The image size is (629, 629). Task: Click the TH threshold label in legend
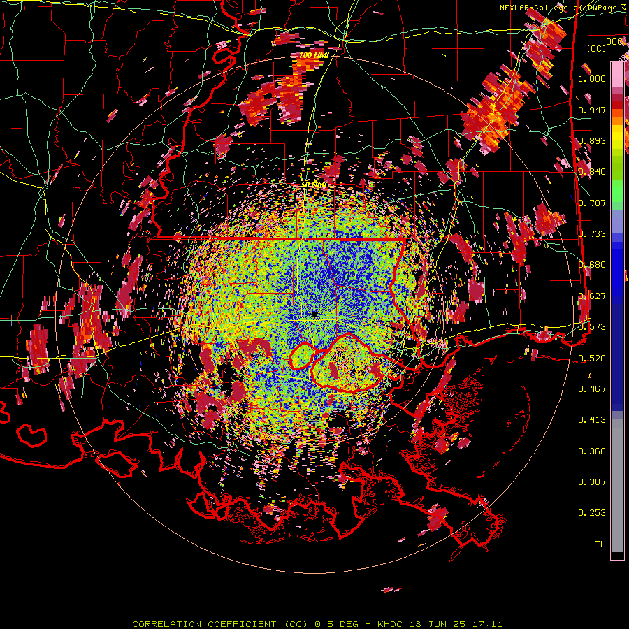[x=600, y=544]
